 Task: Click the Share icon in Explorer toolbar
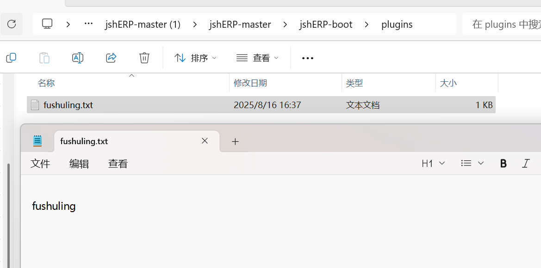pyautogui.click(x=111, y=58)
